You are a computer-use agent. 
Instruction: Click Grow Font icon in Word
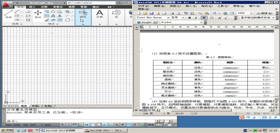pos(220,18)
